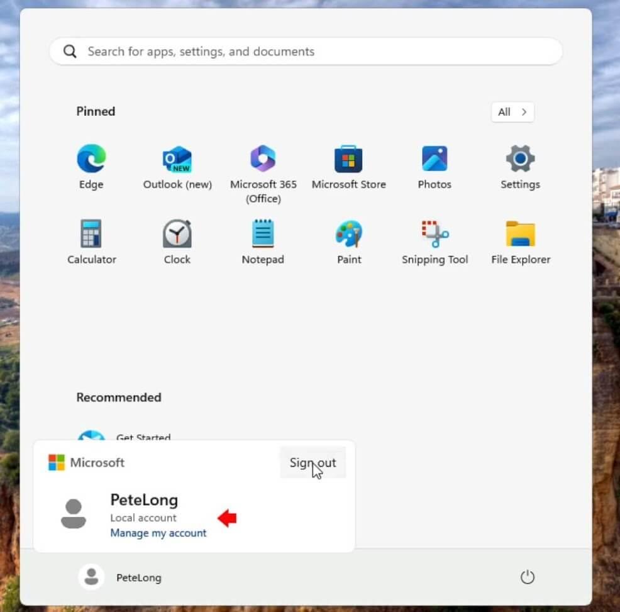Click the PeteLong username in bottom bar

(x=139, y=577)
